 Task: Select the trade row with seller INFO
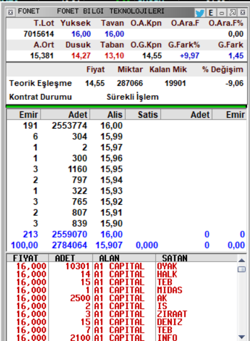pos(122,338)
